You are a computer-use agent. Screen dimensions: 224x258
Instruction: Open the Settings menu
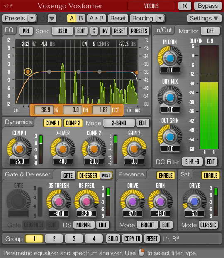pos(204,18)
